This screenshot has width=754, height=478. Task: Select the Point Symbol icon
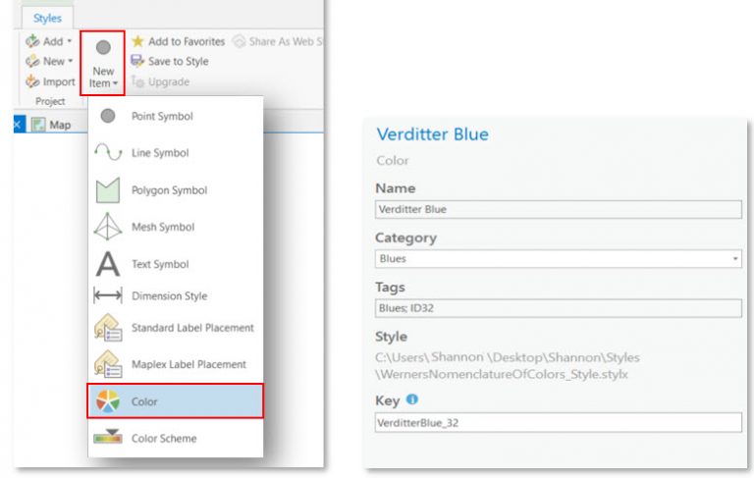(x=108, y=117)
